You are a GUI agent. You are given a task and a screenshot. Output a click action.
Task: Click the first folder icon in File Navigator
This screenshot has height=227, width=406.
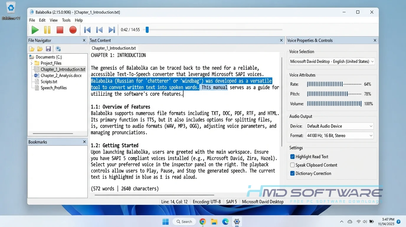(x=32, y=49)
